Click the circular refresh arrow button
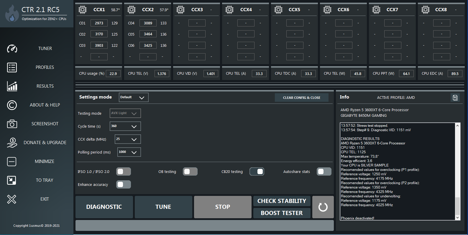This screenshot has height=235, width=468. coord(323,207)
